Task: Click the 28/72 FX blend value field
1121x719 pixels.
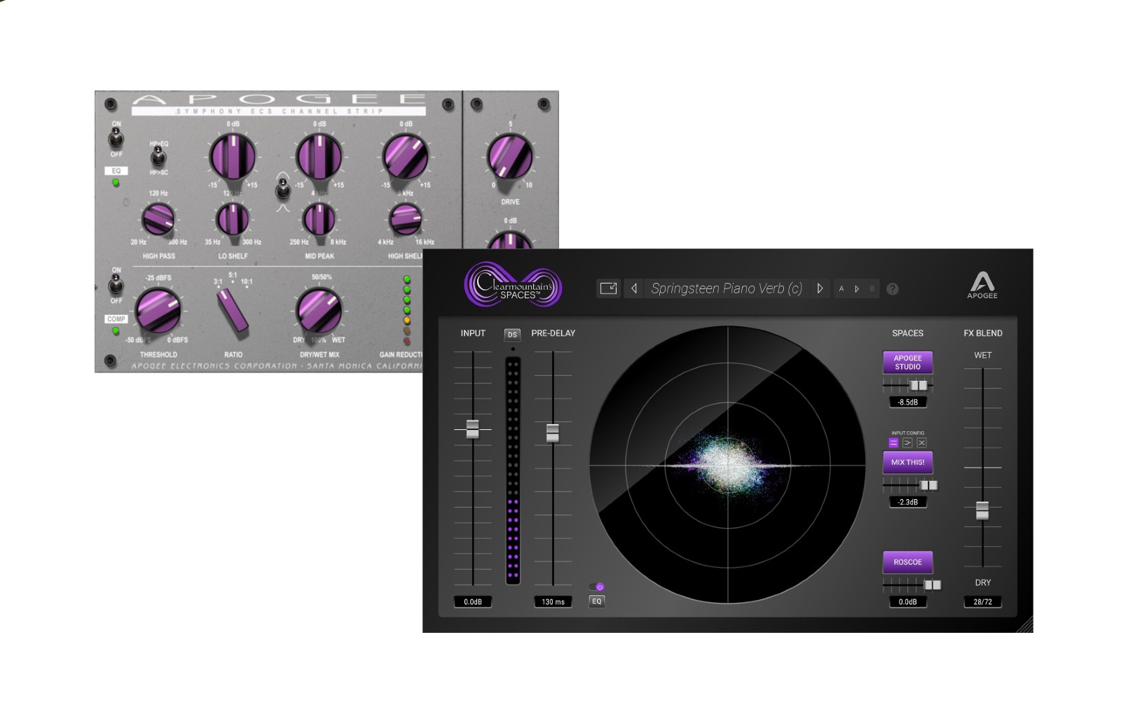Action: click(982, 601)
